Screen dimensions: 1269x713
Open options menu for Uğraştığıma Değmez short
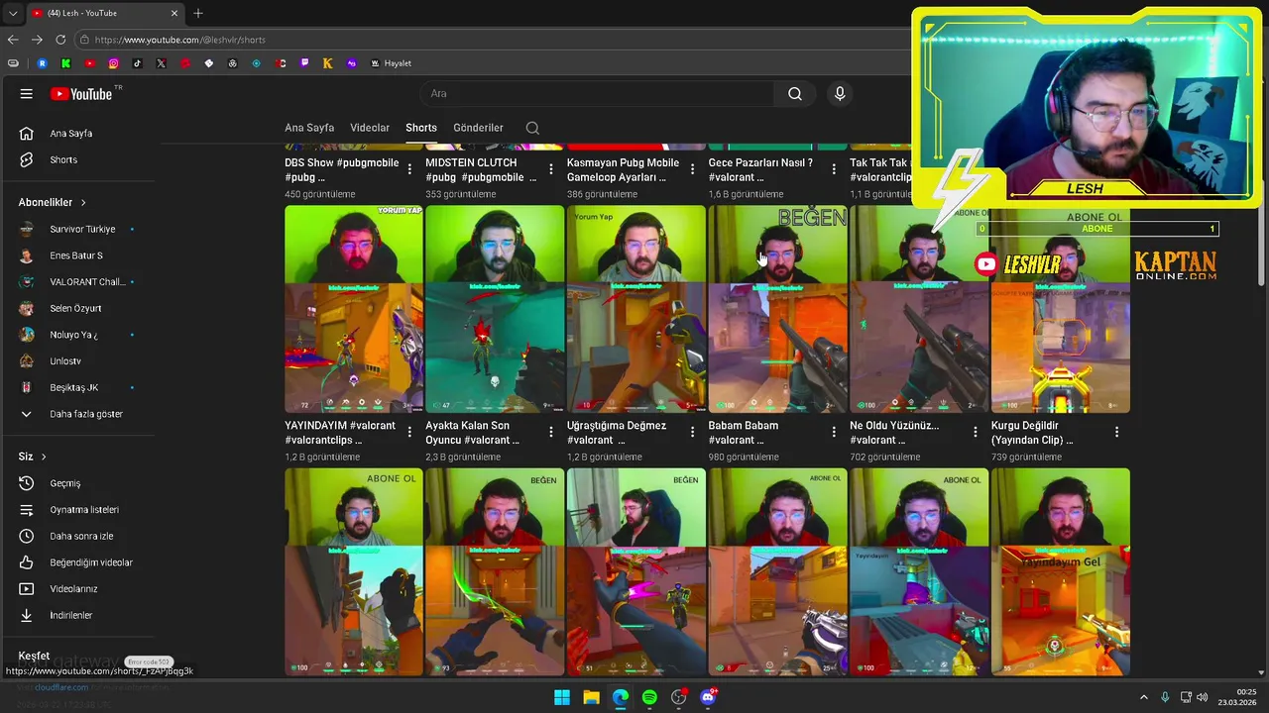click(692, 433)
